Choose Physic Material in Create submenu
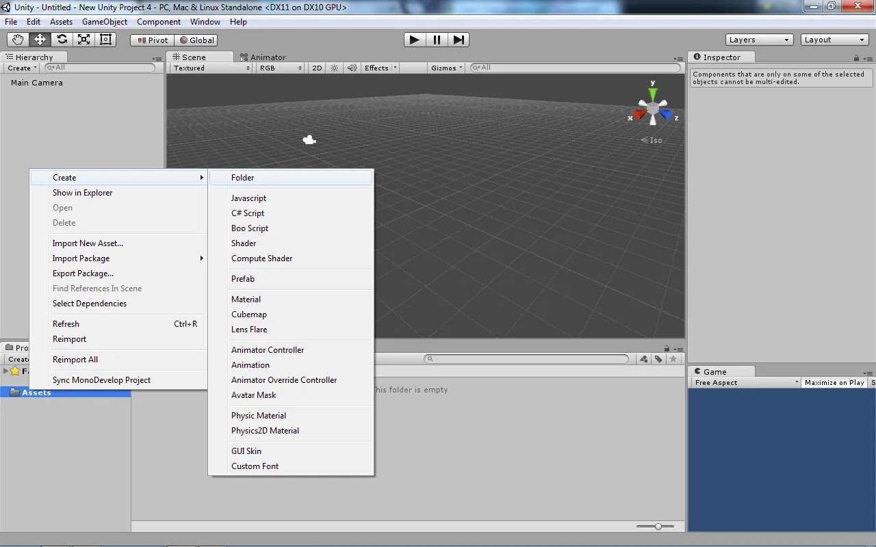Image resolution: width=876 pixels, height=547 pixels. (291, 416)
